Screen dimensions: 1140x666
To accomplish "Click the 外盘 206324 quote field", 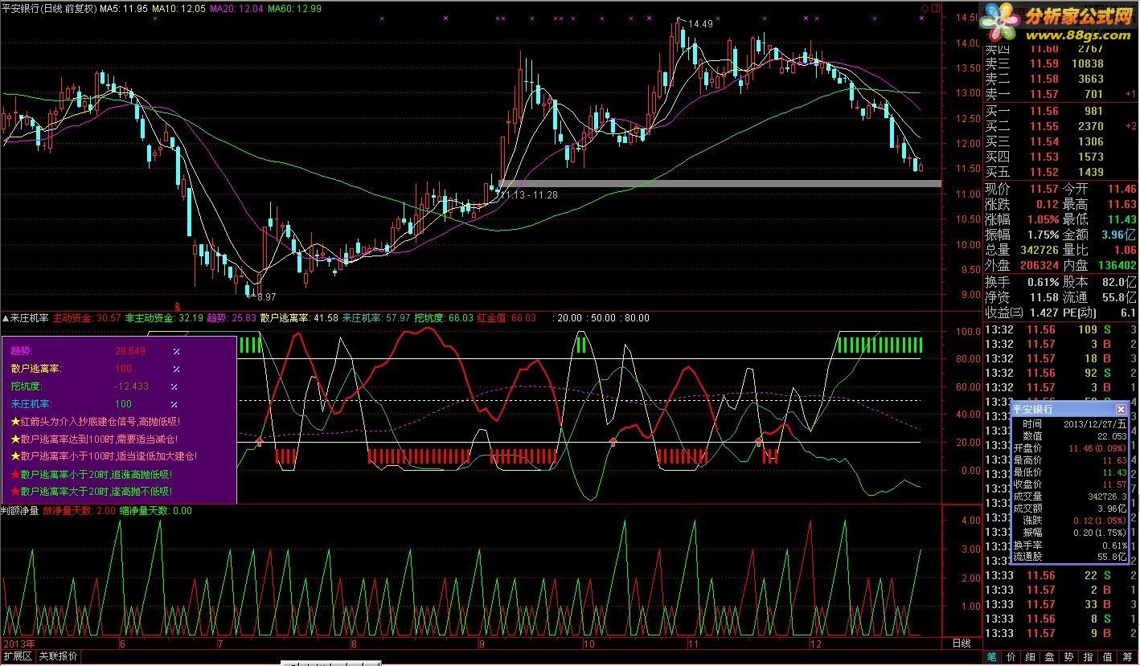I will pos(1023,265).
